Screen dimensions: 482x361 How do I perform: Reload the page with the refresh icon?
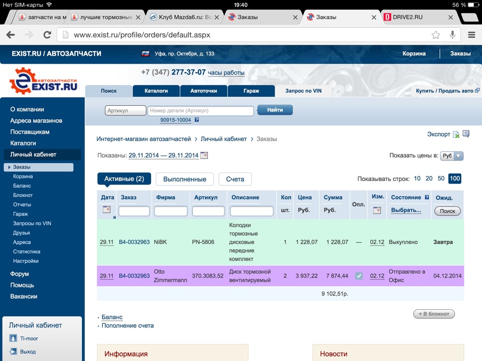click(47, 35)
